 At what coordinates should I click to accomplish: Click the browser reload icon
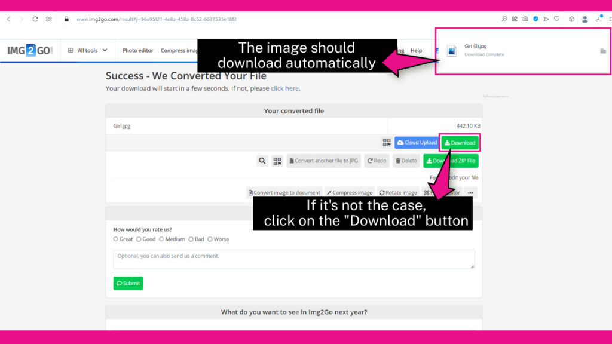(x=35, y=19)
